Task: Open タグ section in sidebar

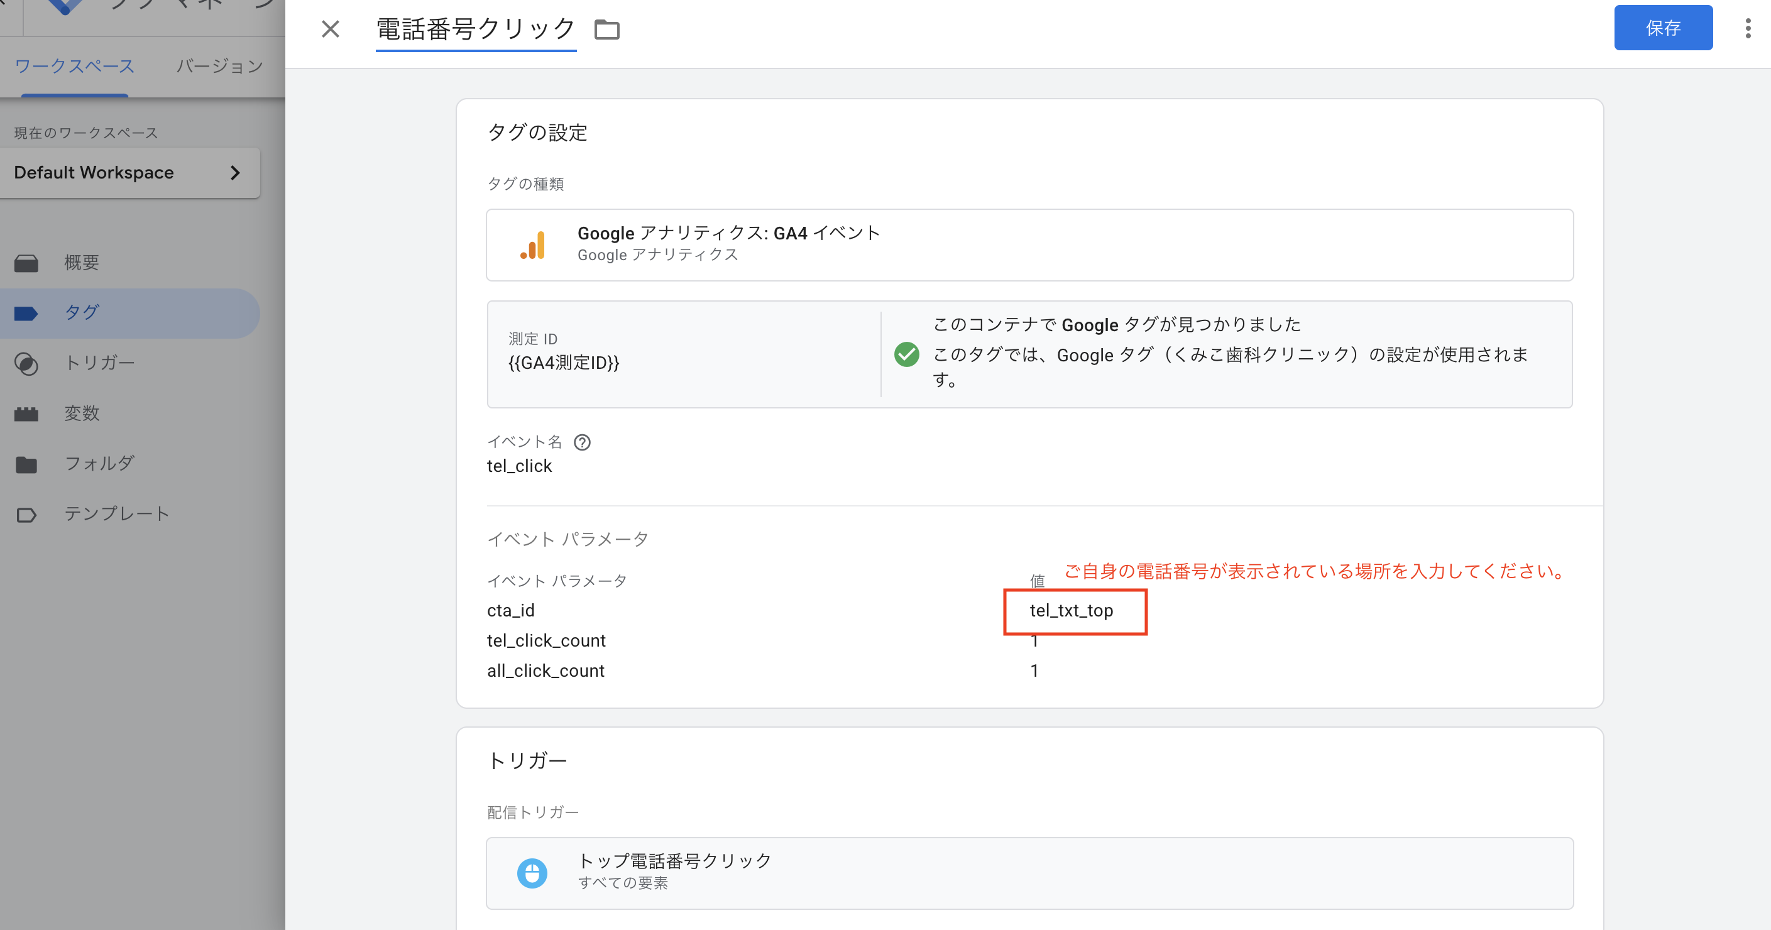Action: click(81, 313)
